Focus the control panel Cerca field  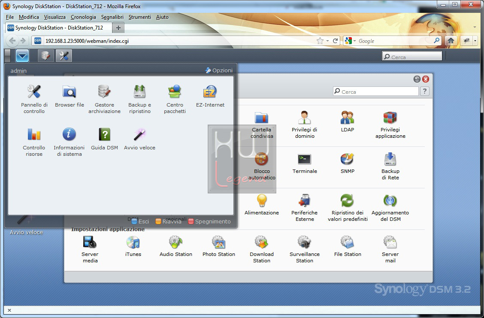point(375,92)
